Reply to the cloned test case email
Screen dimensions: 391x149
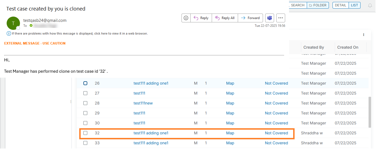pos(201,18)
